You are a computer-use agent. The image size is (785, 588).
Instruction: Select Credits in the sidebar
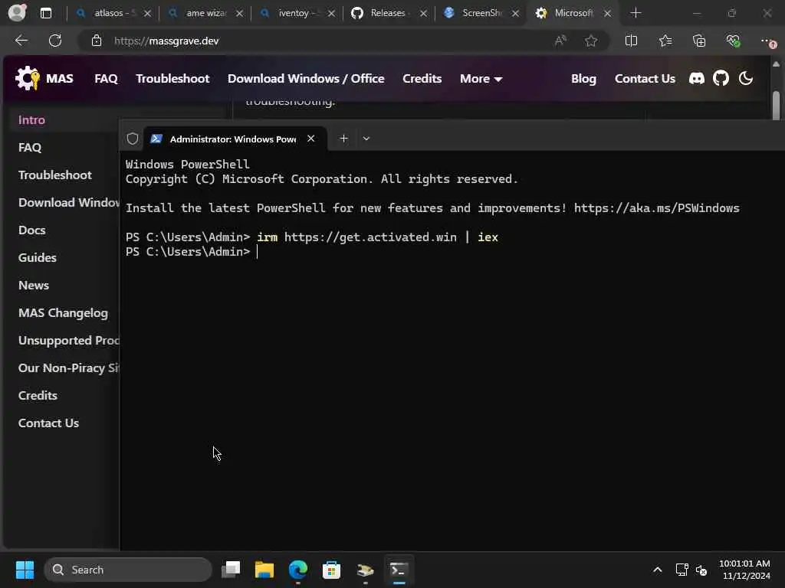click(38, 396)
